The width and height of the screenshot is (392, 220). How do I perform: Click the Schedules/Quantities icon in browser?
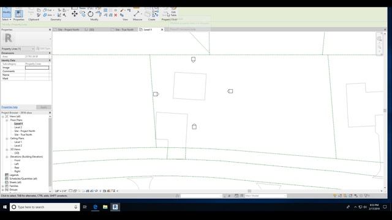pos(7,178)
